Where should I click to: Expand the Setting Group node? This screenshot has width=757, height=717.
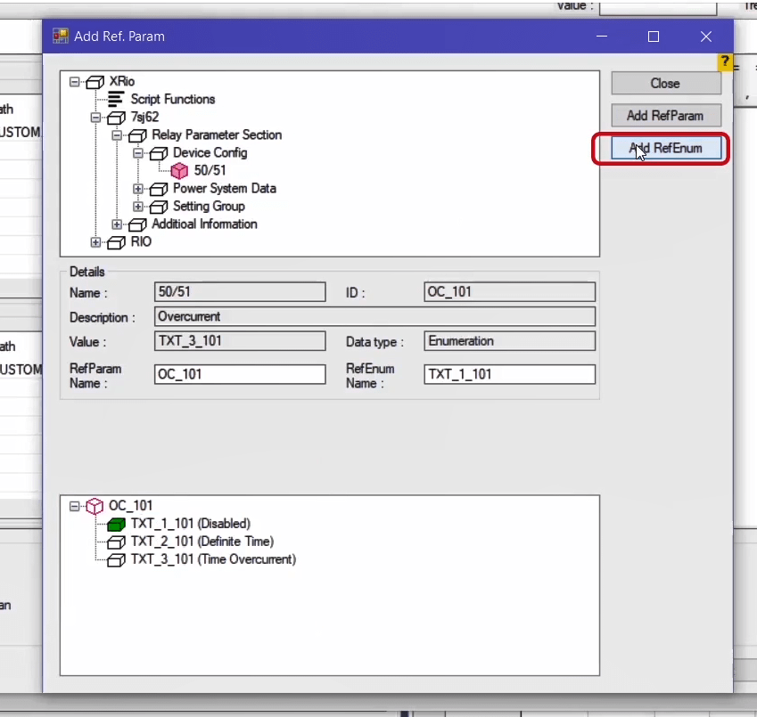pos(138,207)
